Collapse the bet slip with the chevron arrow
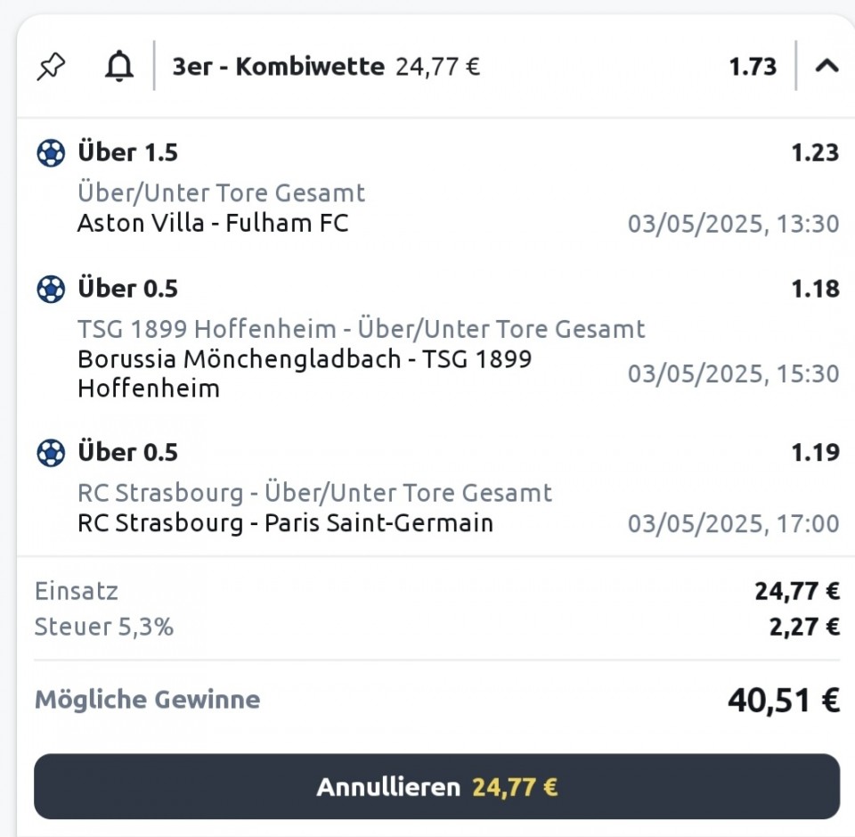855x837 pixels. (826, 66)
